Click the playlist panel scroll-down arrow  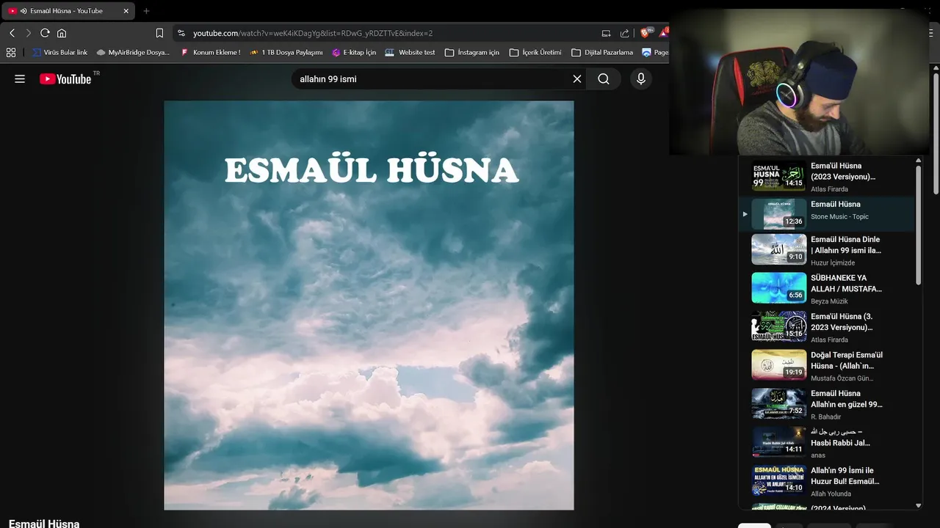click(x=918, y=505)
